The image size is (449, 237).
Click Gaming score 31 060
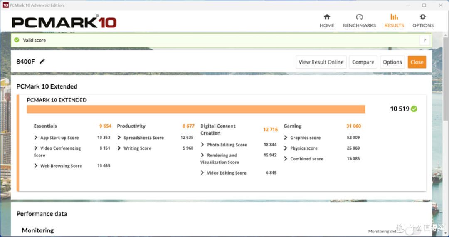pos(354,126)
